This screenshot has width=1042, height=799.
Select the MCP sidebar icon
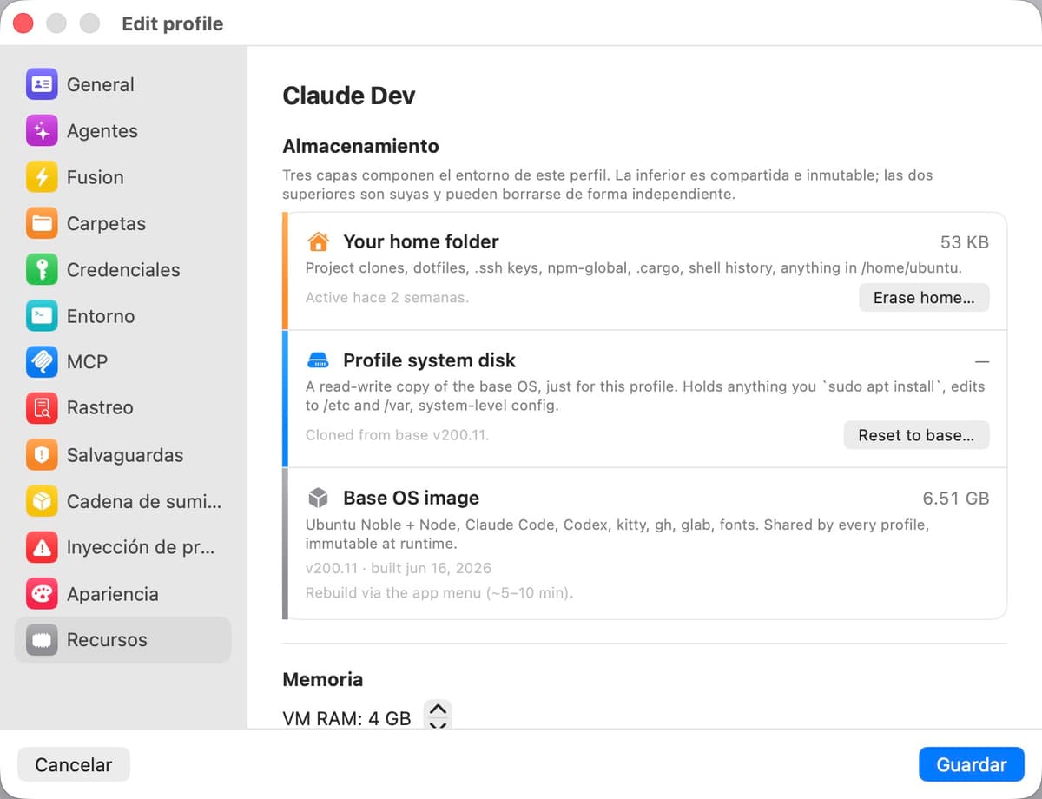point(42,362)
